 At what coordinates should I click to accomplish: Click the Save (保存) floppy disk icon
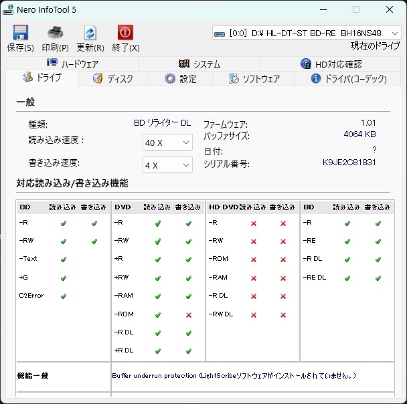(20, 33)
